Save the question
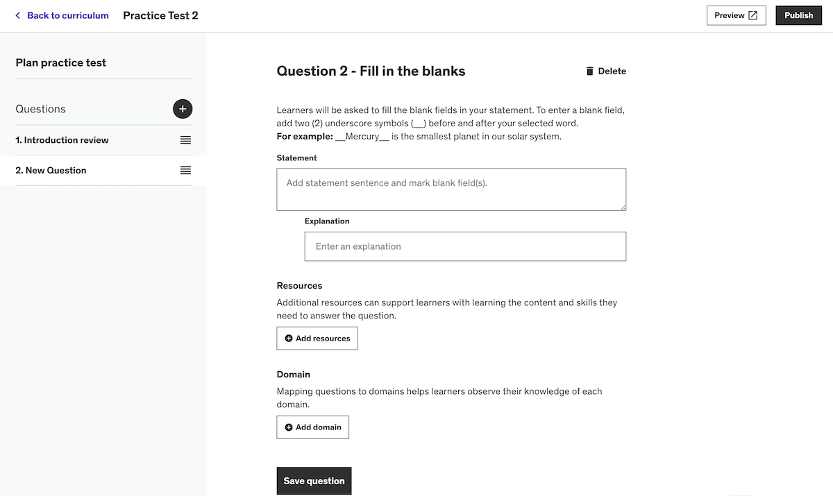This screenshot has height=496, width=833. [x=314, y=481]
